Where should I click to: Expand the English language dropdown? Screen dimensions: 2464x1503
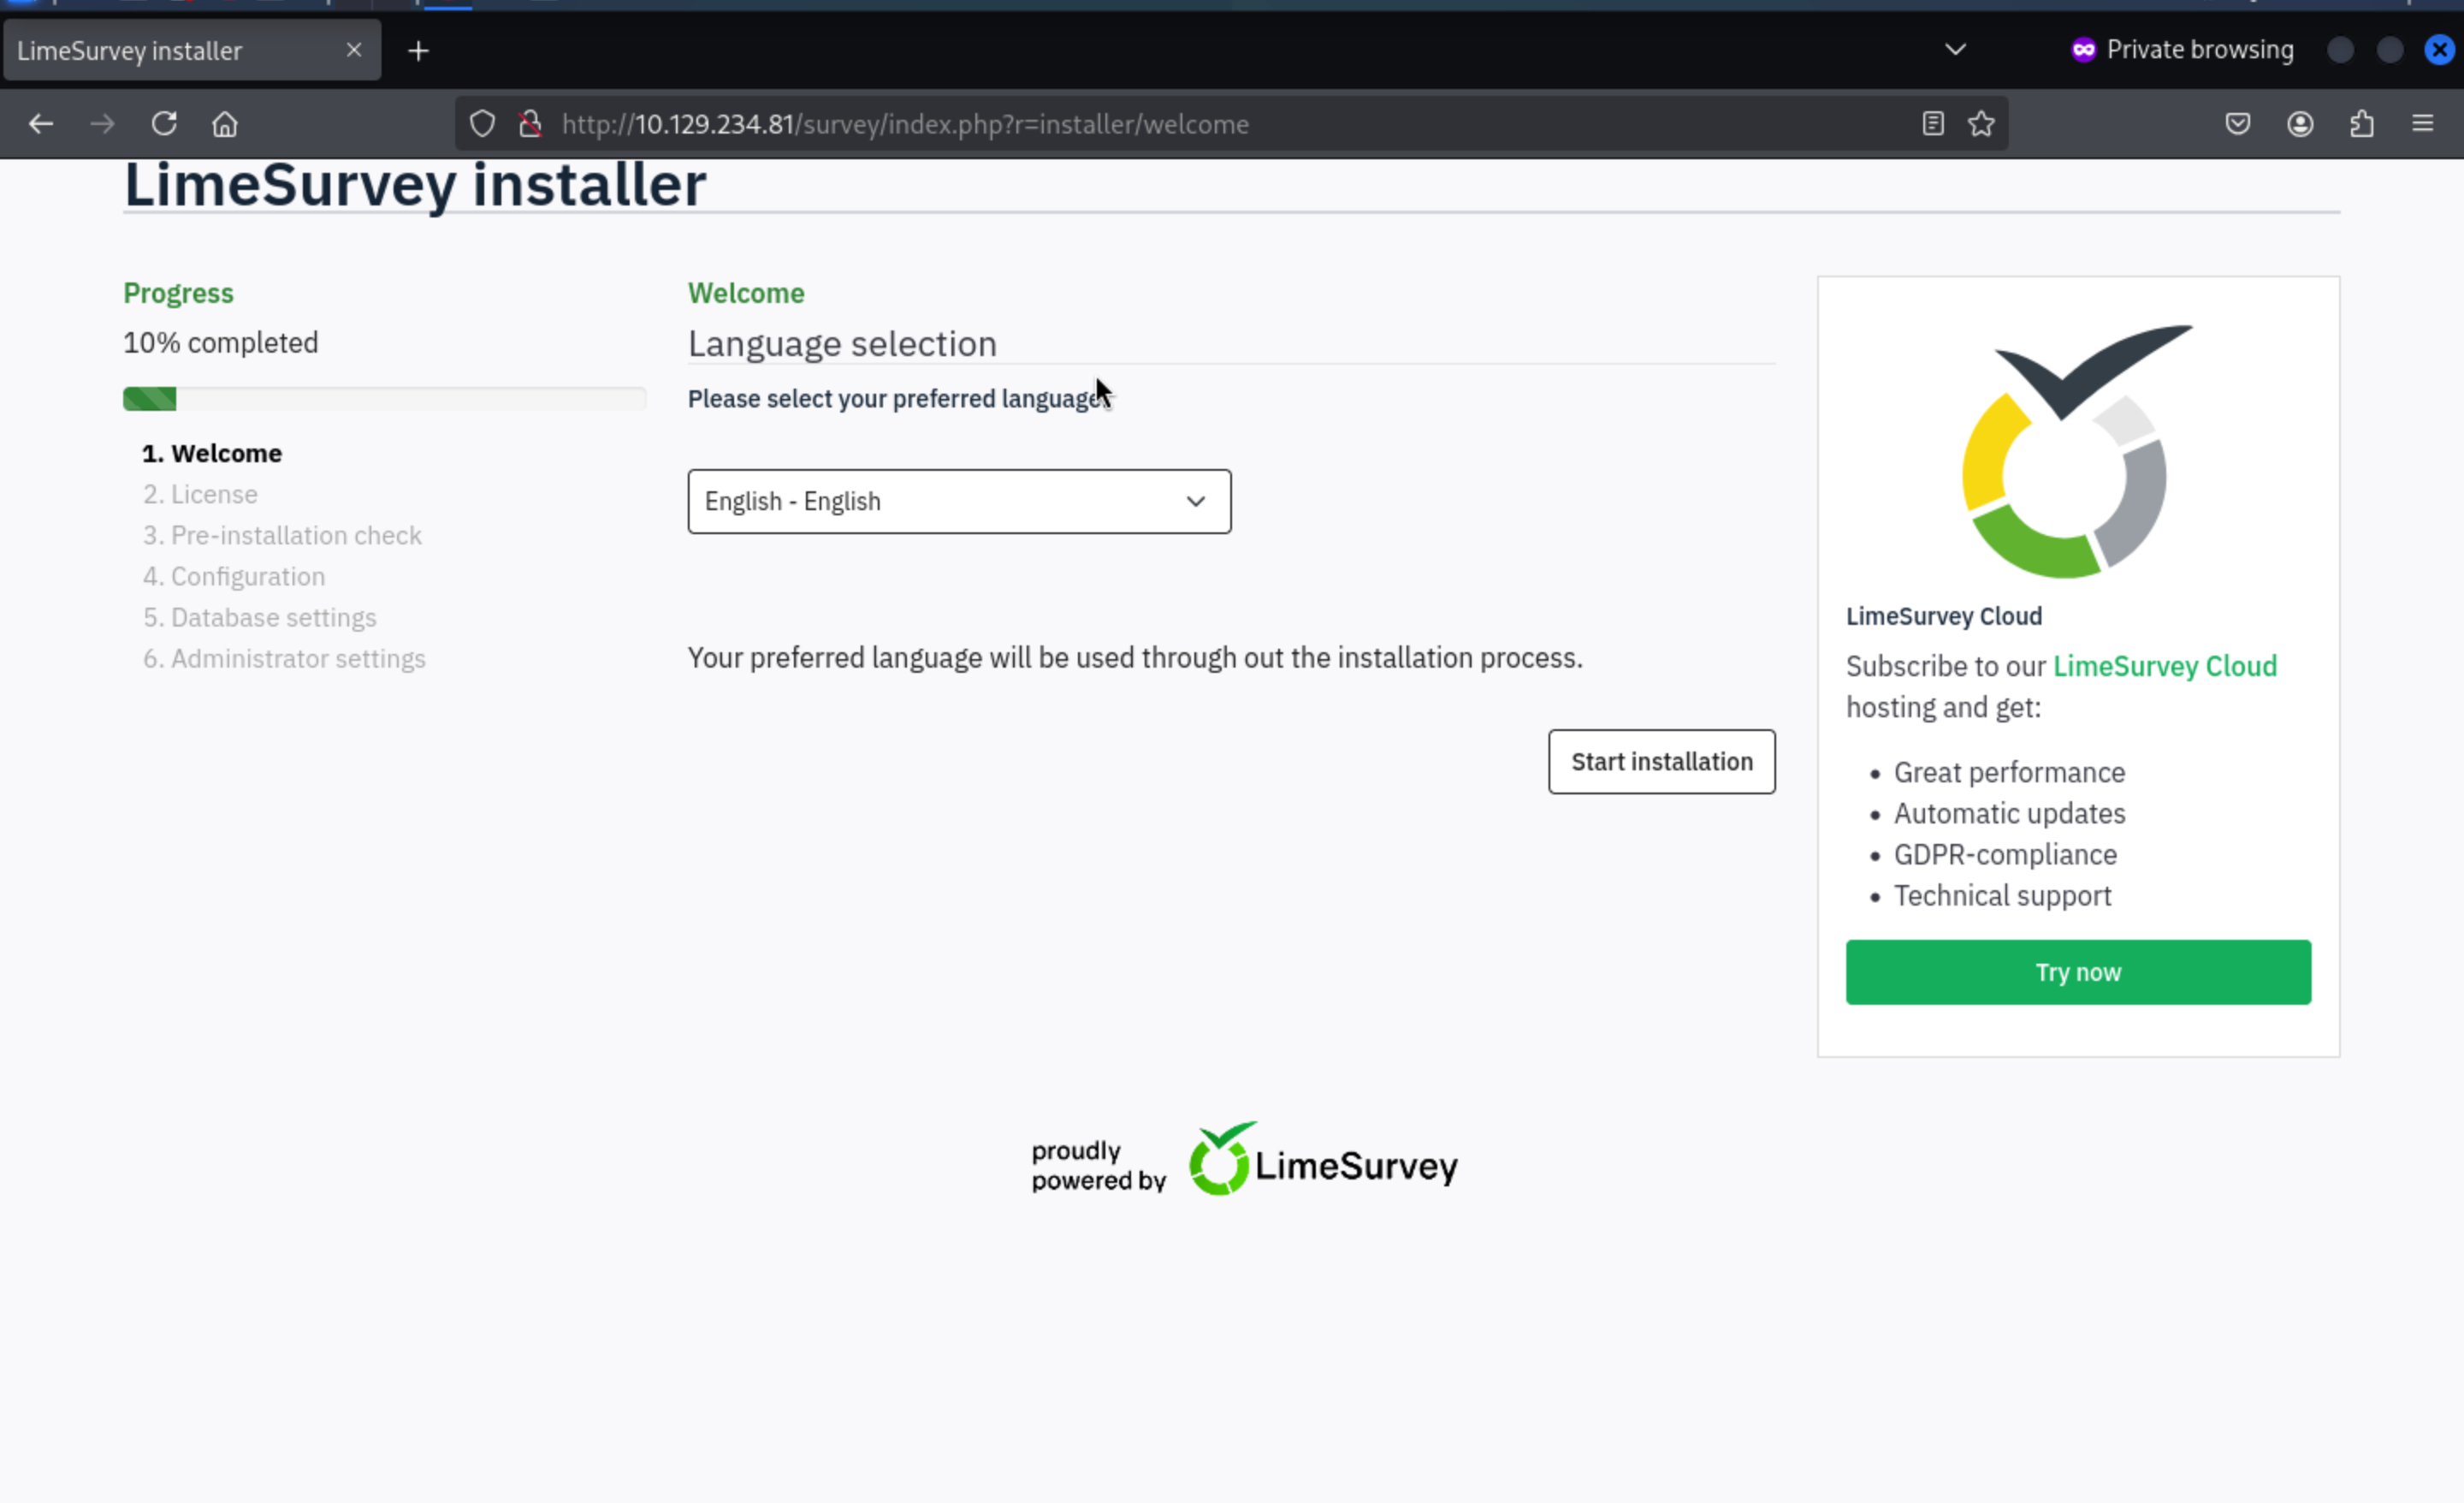958,502
